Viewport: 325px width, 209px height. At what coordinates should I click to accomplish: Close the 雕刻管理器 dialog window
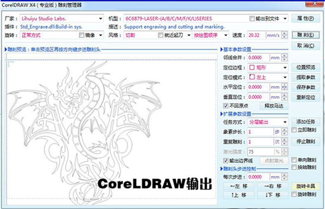315,4
